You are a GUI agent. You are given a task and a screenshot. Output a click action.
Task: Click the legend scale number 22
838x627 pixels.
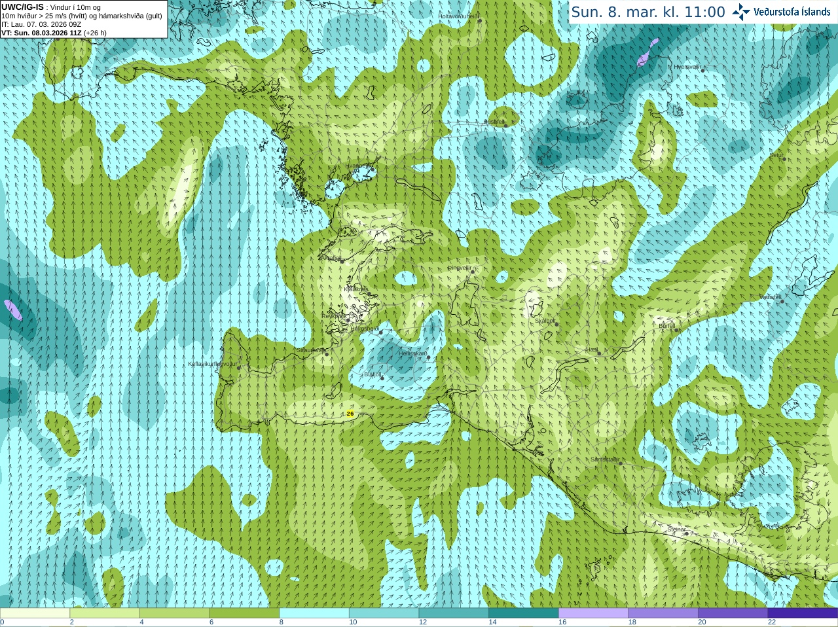coord(772,622)
